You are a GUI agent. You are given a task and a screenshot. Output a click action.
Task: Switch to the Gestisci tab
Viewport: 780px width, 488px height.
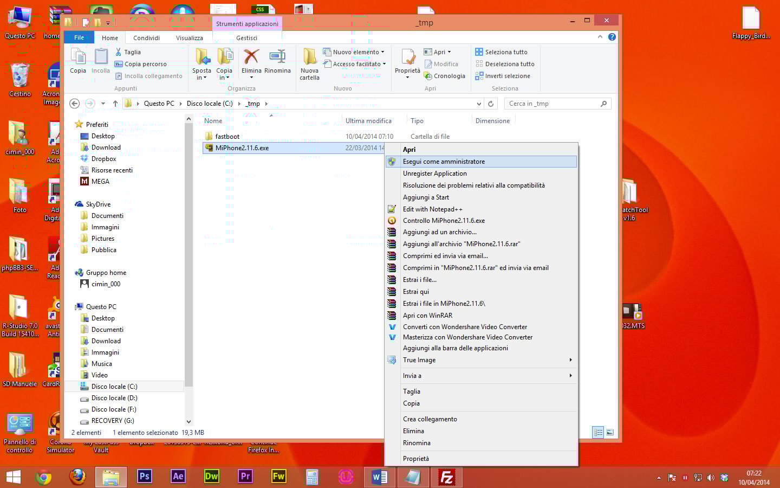247,37
